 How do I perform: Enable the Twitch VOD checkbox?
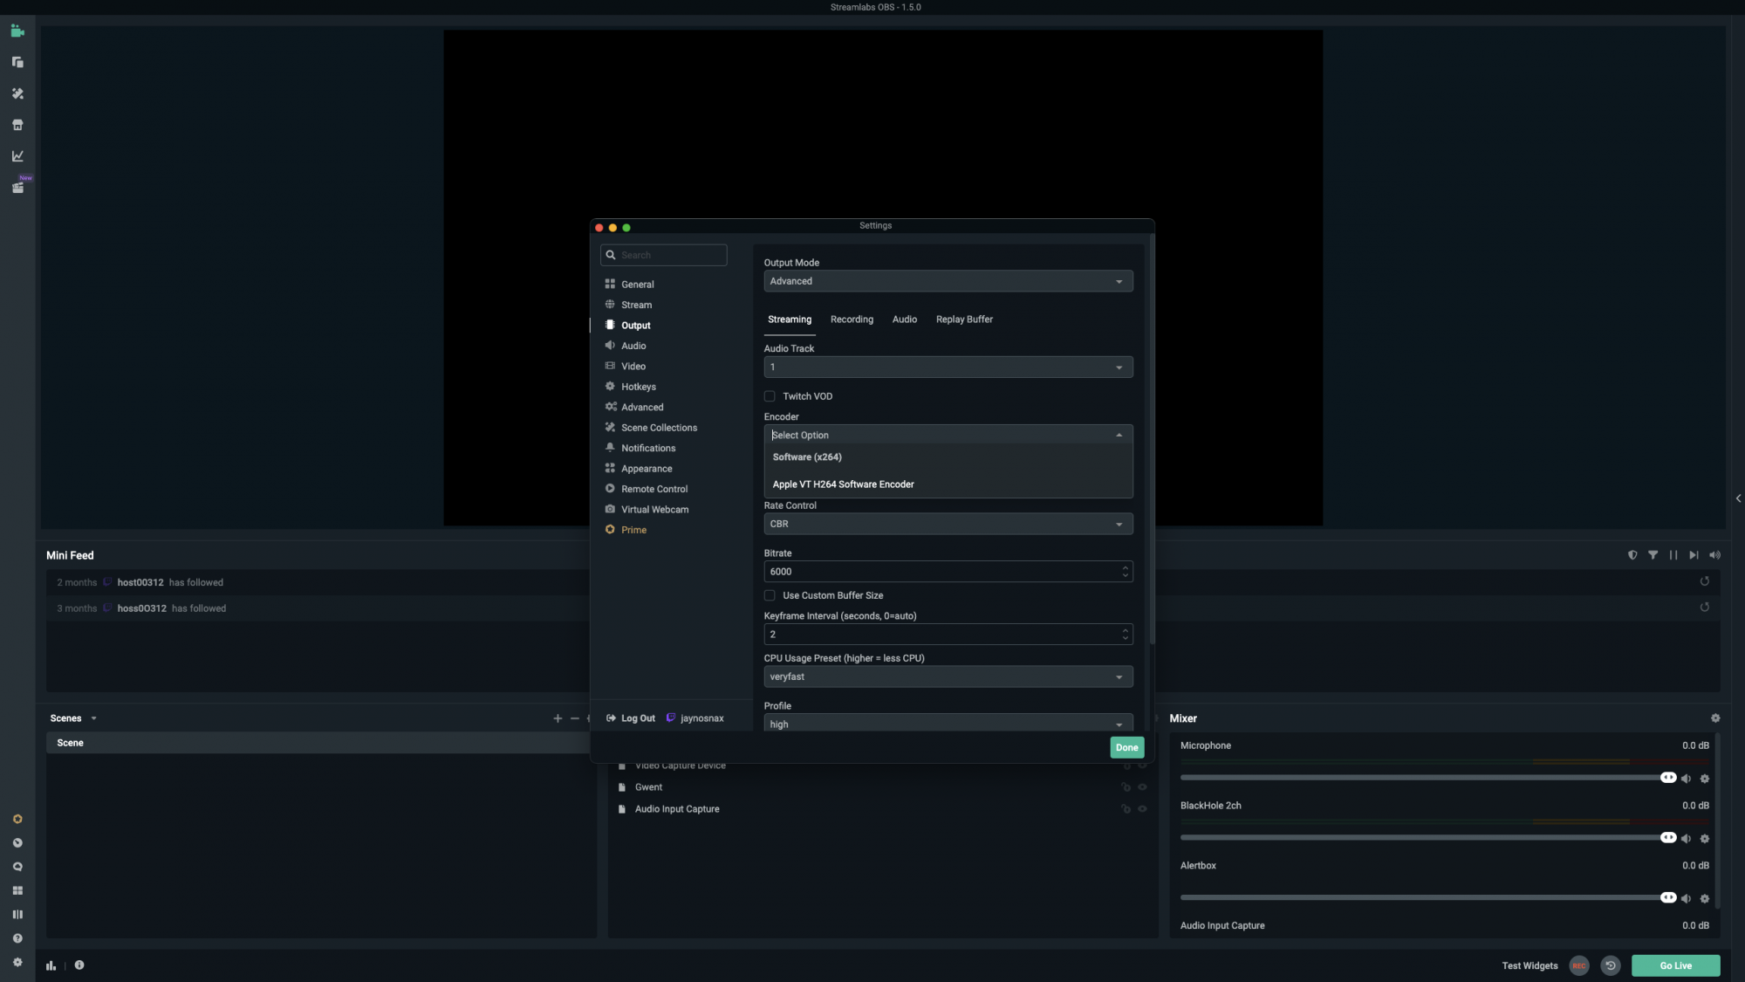pos(770,396)
